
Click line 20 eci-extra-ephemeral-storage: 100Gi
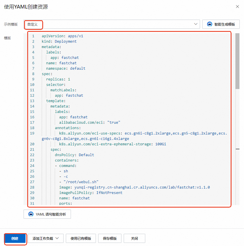pyautogui.click(x=113, y=144)
